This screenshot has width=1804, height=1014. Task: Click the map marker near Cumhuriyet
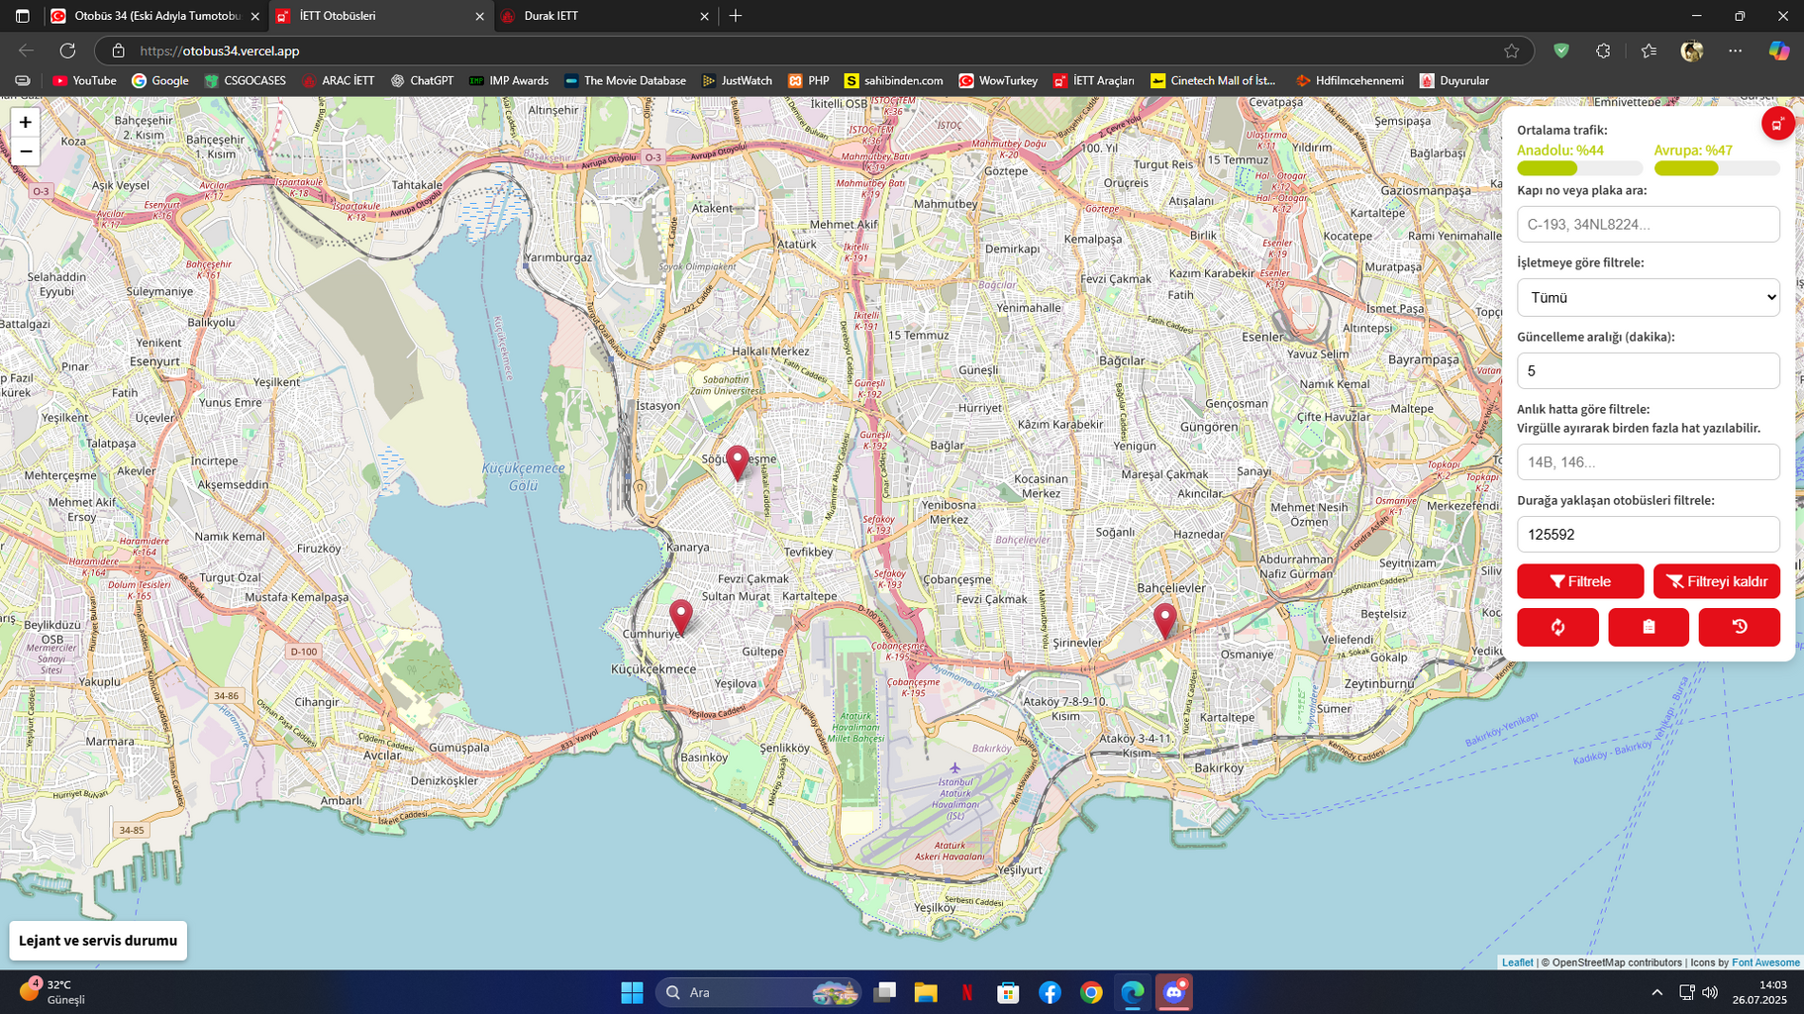[681, 617]
